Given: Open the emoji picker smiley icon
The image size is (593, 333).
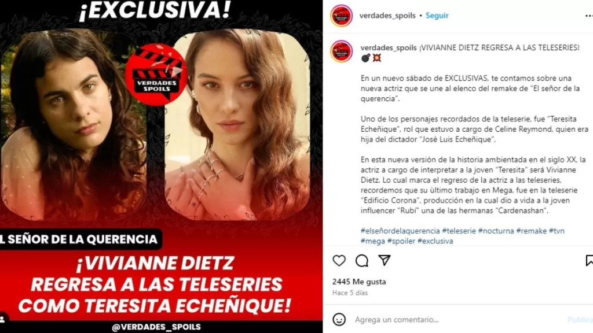Looking at the screenshot, I should 339,319.
